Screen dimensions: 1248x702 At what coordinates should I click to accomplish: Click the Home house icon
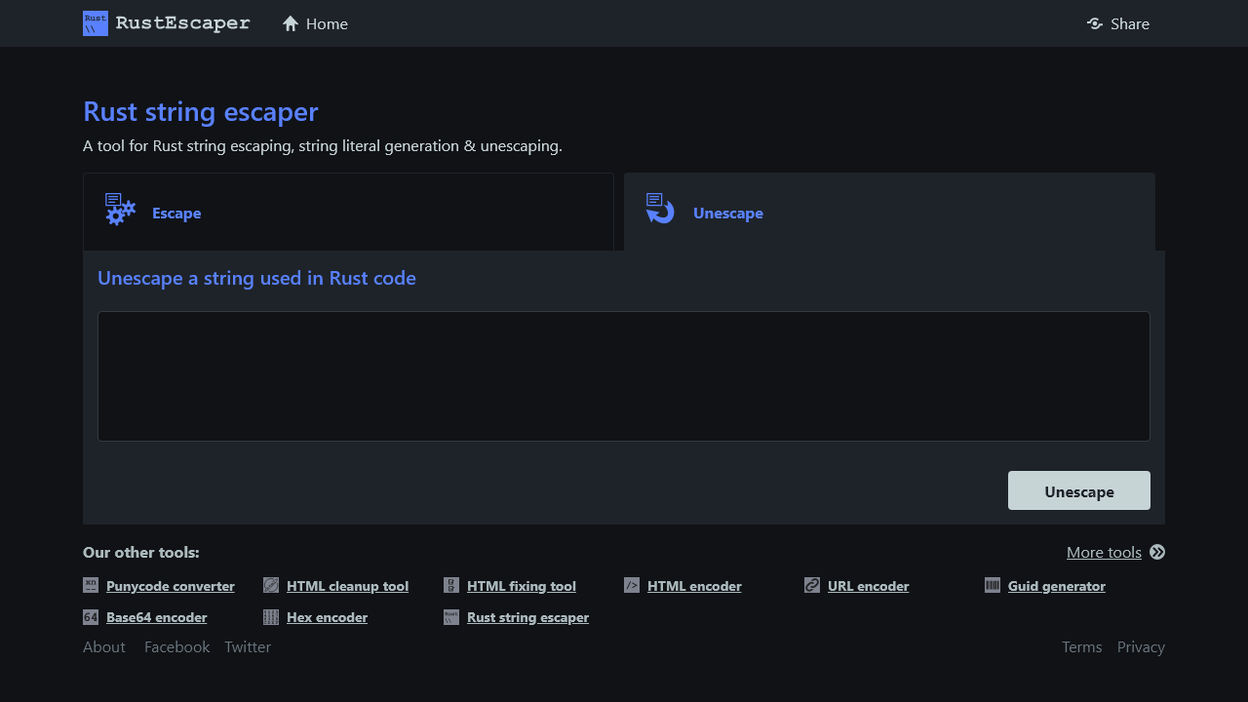[291, 23]
